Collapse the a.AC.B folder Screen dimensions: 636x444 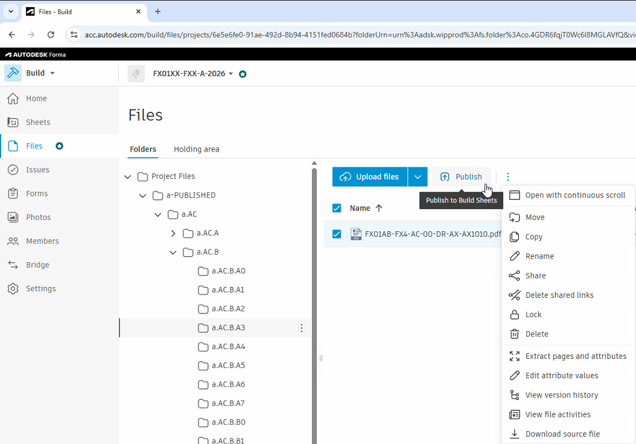pos(173,253)
